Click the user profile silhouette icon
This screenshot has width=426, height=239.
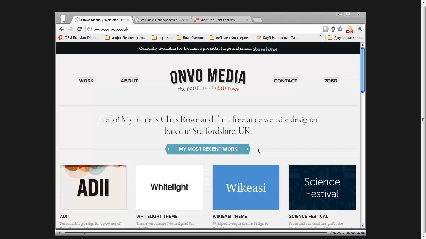(x=63, y=19)
